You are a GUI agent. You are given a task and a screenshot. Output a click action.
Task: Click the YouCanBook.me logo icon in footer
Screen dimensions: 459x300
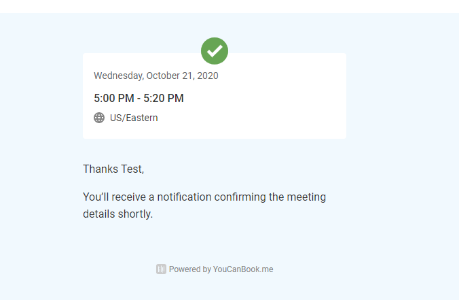pyautogui.click(x=161, y=269)
